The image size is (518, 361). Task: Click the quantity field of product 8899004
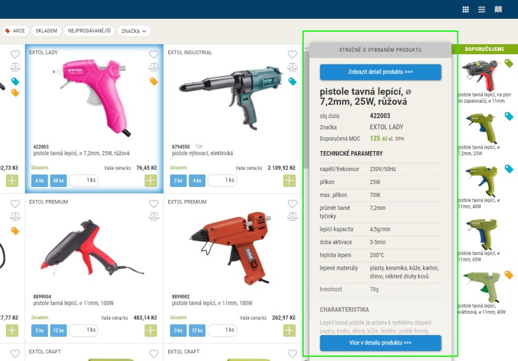(x=84, y=330)
